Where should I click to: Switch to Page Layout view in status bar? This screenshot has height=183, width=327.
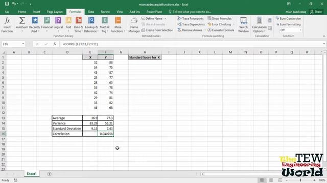pos(271,180)
